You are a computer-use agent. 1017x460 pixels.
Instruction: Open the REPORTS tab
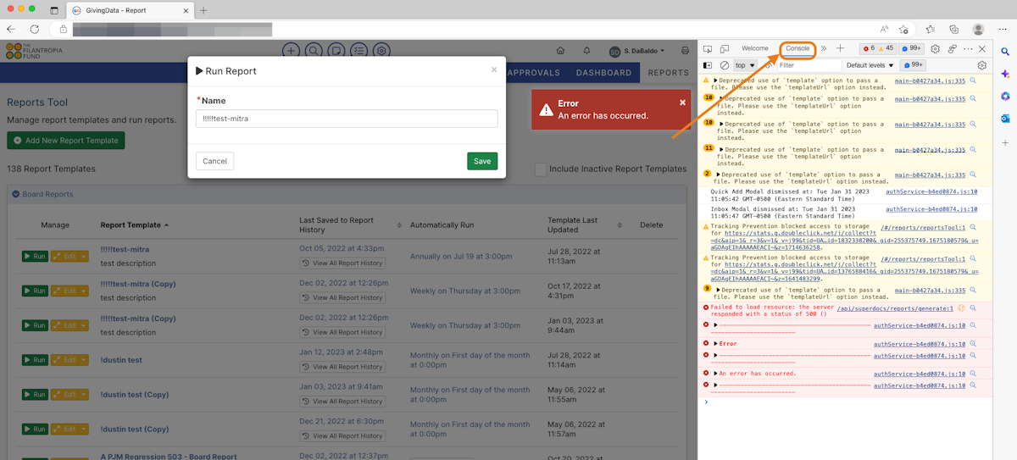pos(669,73)
